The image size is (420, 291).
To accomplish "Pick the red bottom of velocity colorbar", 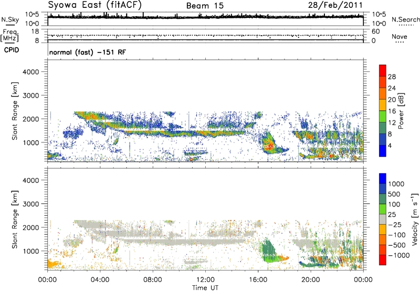I will point(383,260).
